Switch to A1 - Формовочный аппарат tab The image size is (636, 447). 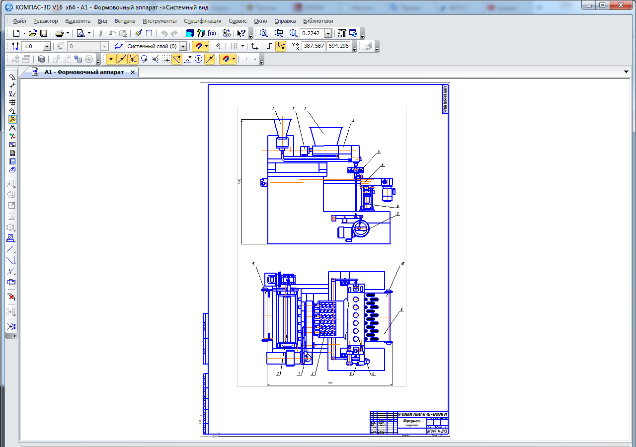pyautogui.click(x=84, y=72)
